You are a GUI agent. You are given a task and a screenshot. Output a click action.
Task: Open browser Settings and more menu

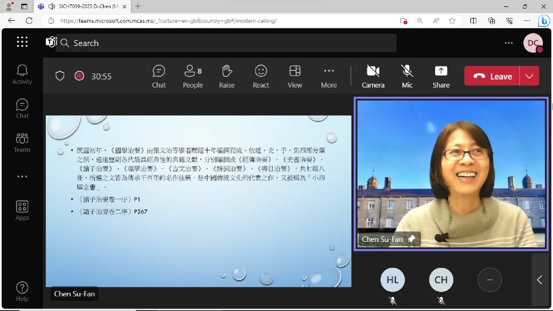click(527, 21)
